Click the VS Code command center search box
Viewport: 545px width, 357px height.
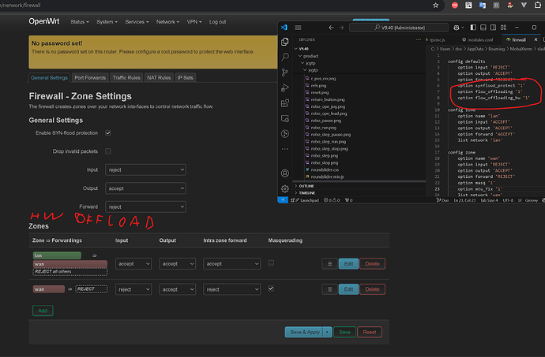click(399, 28)
